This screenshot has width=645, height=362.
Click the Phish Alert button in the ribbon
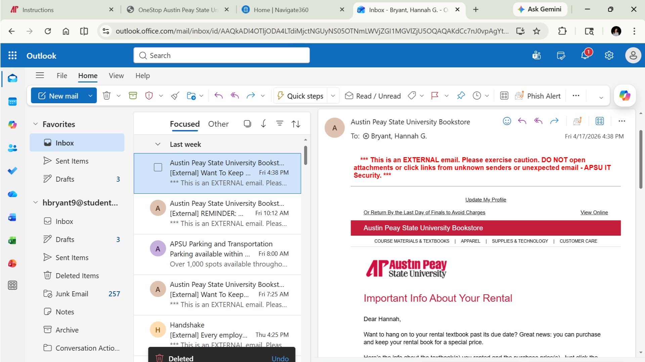tap(538, 96)
